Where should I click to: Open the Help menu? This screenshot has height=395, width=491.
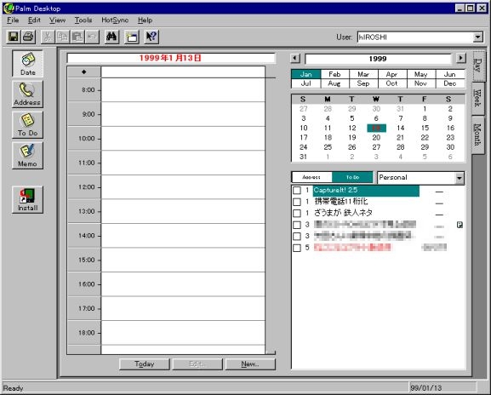[x=145, y=20]
